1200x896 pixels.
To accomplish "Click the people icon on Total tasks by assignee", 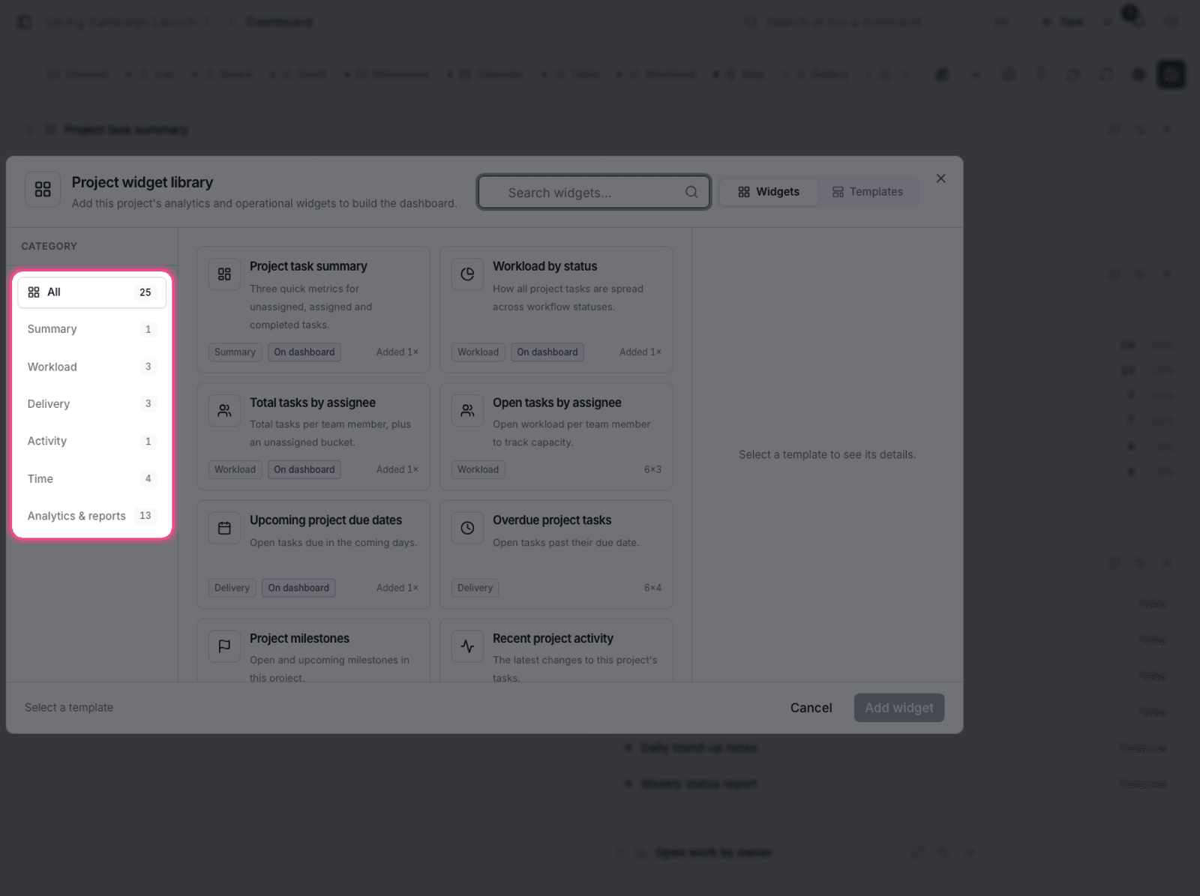I will pyautogui.click(x=224, y=411).
